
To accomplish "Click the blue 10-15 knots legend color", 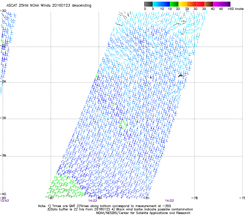I will (166, 4).
